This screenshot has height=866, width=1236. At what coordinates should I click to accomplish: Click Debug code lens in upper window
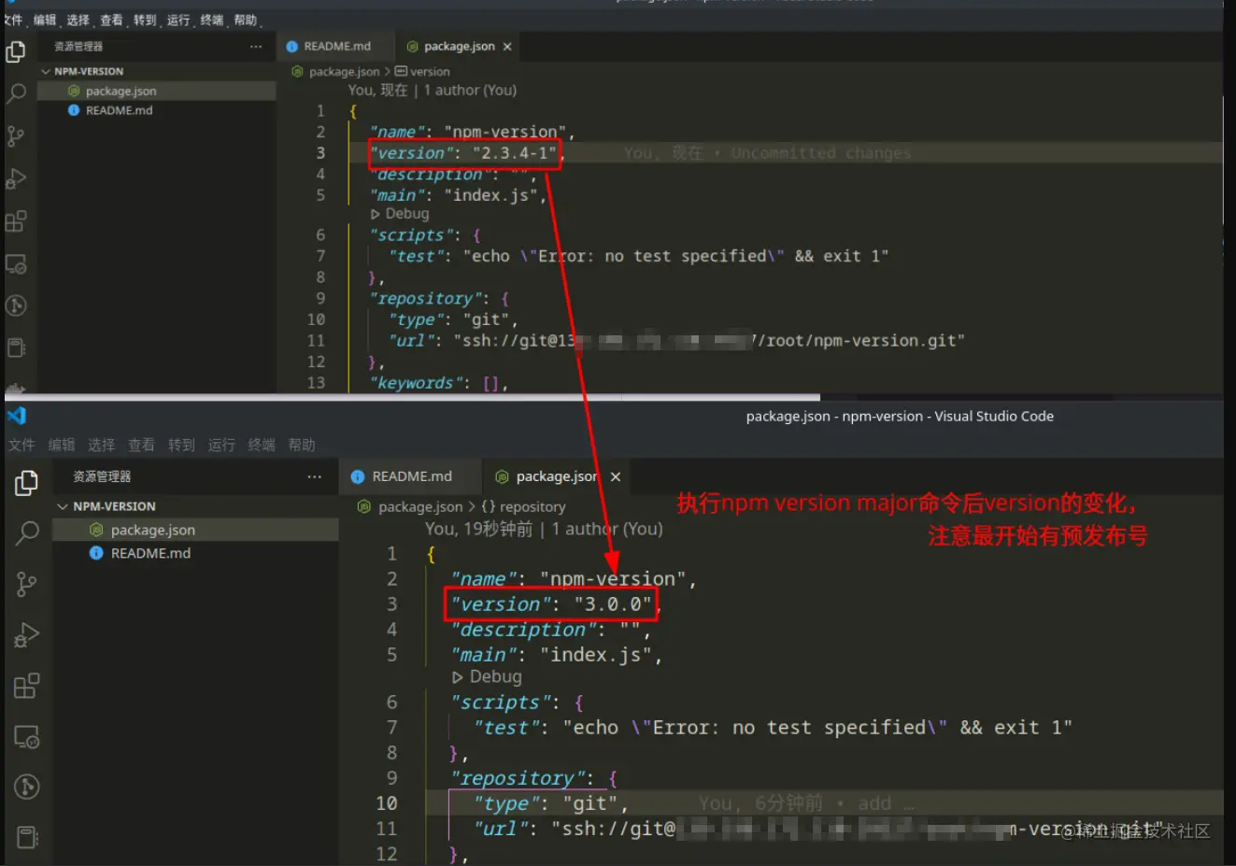[x=400, y=214]
